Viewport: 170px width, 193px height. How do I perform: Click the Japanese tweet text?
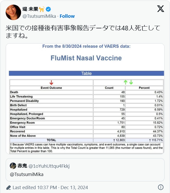tap(83, 32)
